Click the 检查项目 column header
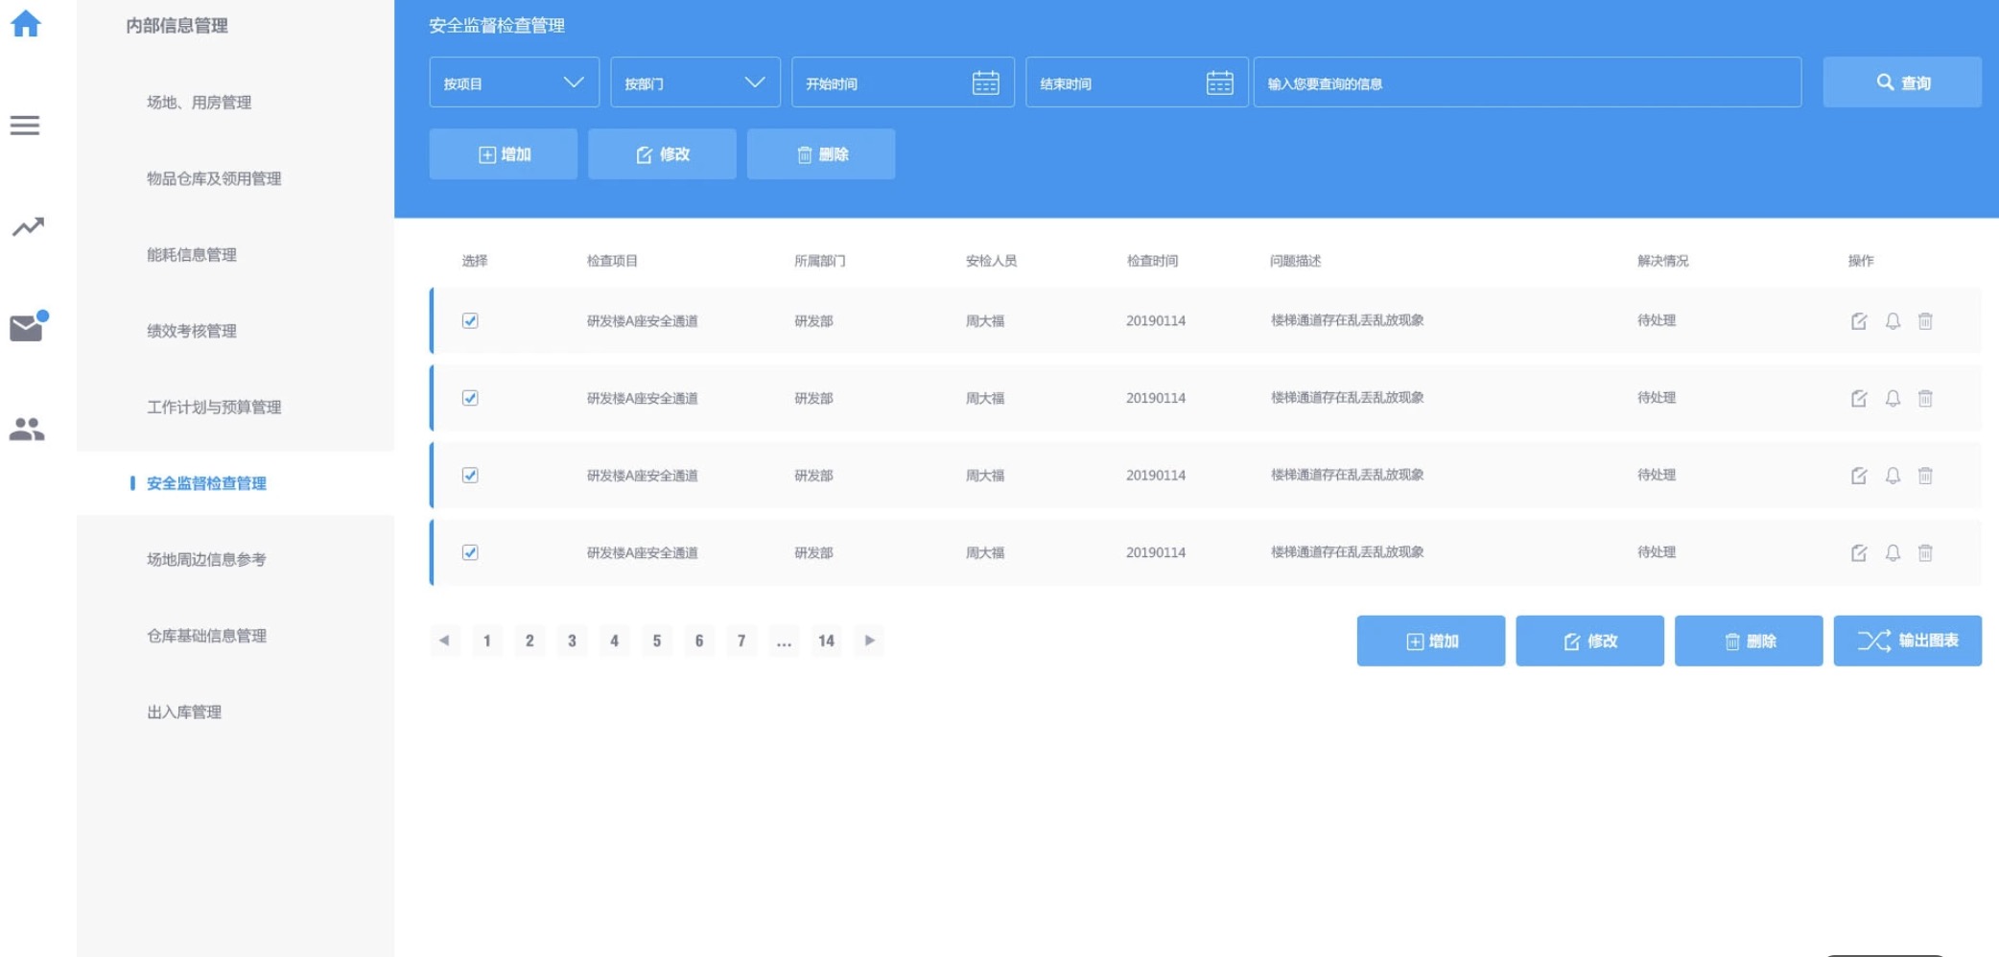This screenshot has height=957, width=1999. pos(612,261)
